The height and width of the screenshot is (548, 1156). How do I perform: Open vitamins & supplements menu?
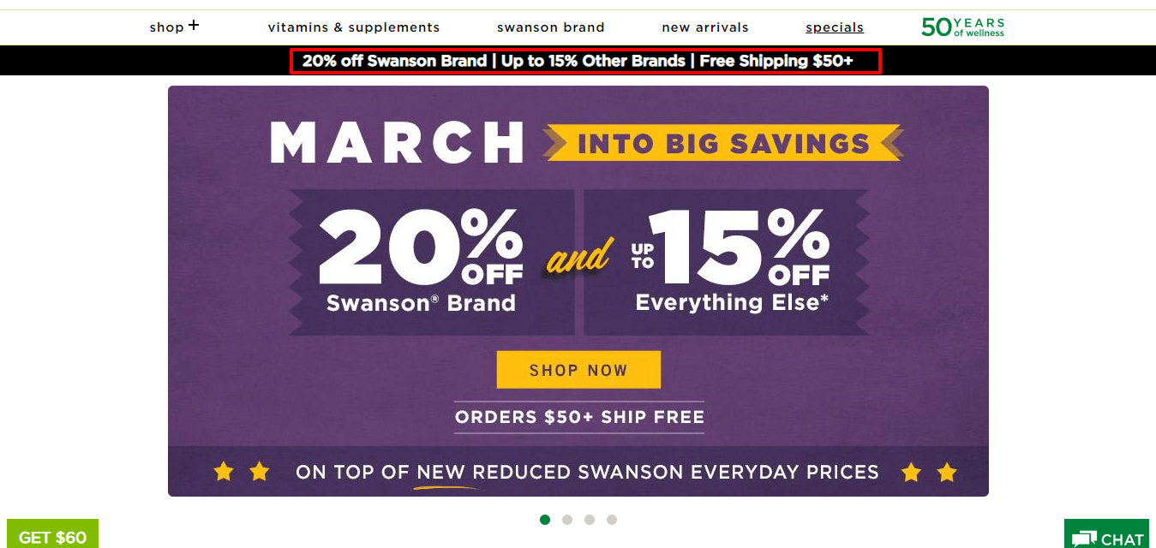(354, 27)
